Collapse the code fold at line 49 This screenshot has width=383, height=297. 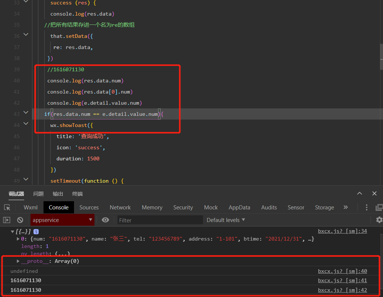(x=26, y=179)
